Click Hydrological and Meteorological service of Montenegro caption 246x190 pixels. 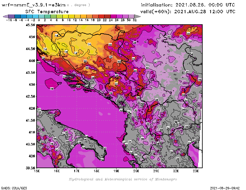tap(123, 179)
